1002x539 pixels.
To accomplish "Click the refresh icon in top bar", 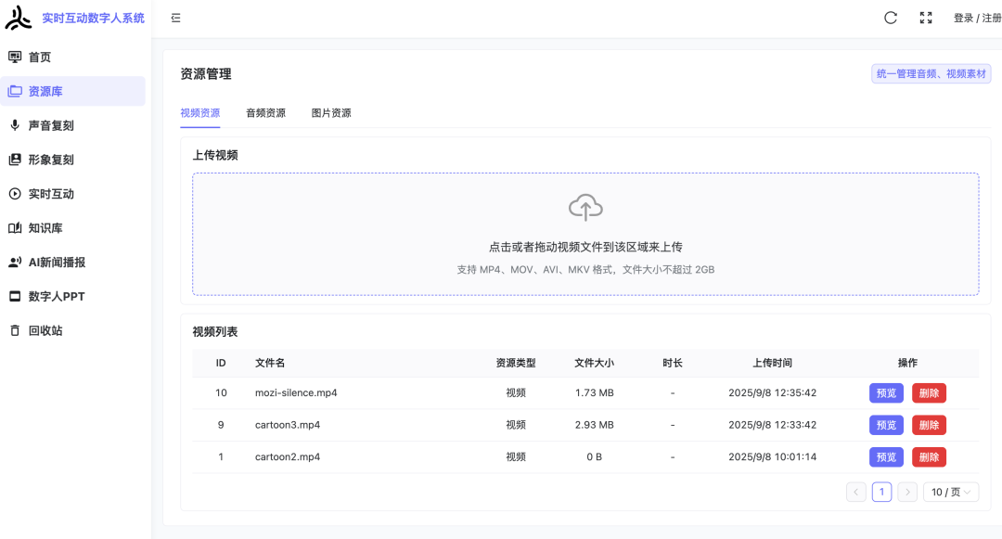I will (891, 18).
